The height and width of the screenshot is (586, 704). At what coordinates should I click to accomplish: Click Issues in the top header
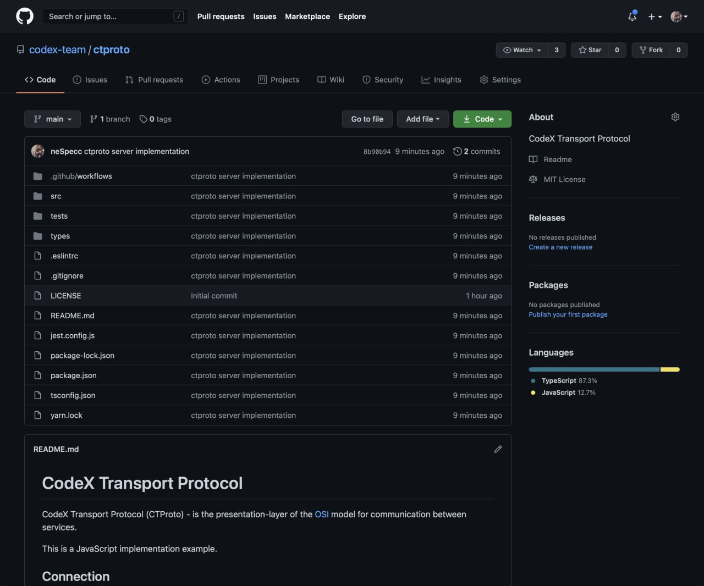click(265, 16)
